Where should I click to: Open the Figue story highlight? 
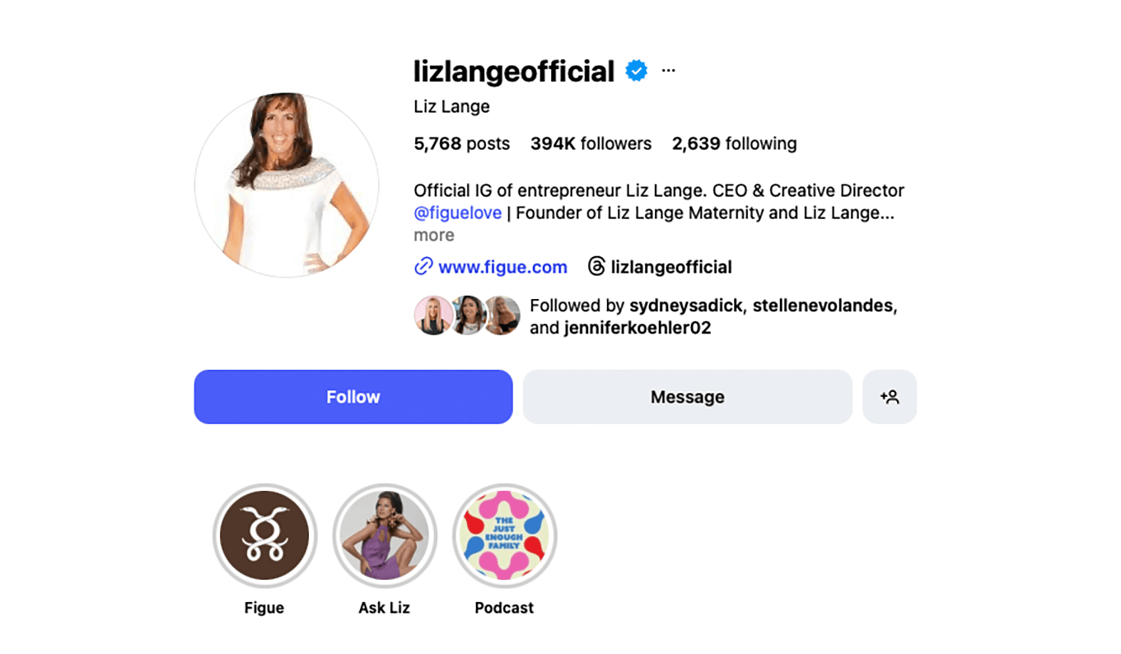[264, 535]
